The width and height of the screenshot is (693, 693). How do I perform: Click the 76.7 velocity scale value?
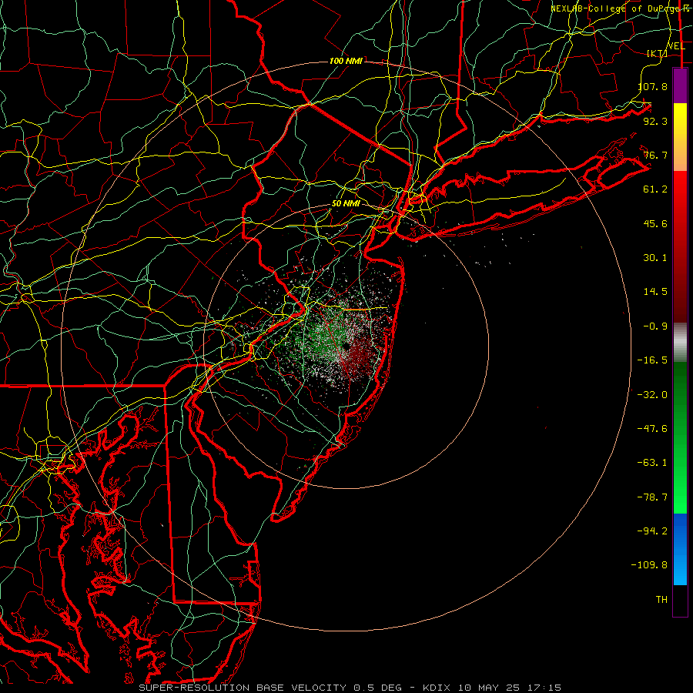tap(655, 155)
